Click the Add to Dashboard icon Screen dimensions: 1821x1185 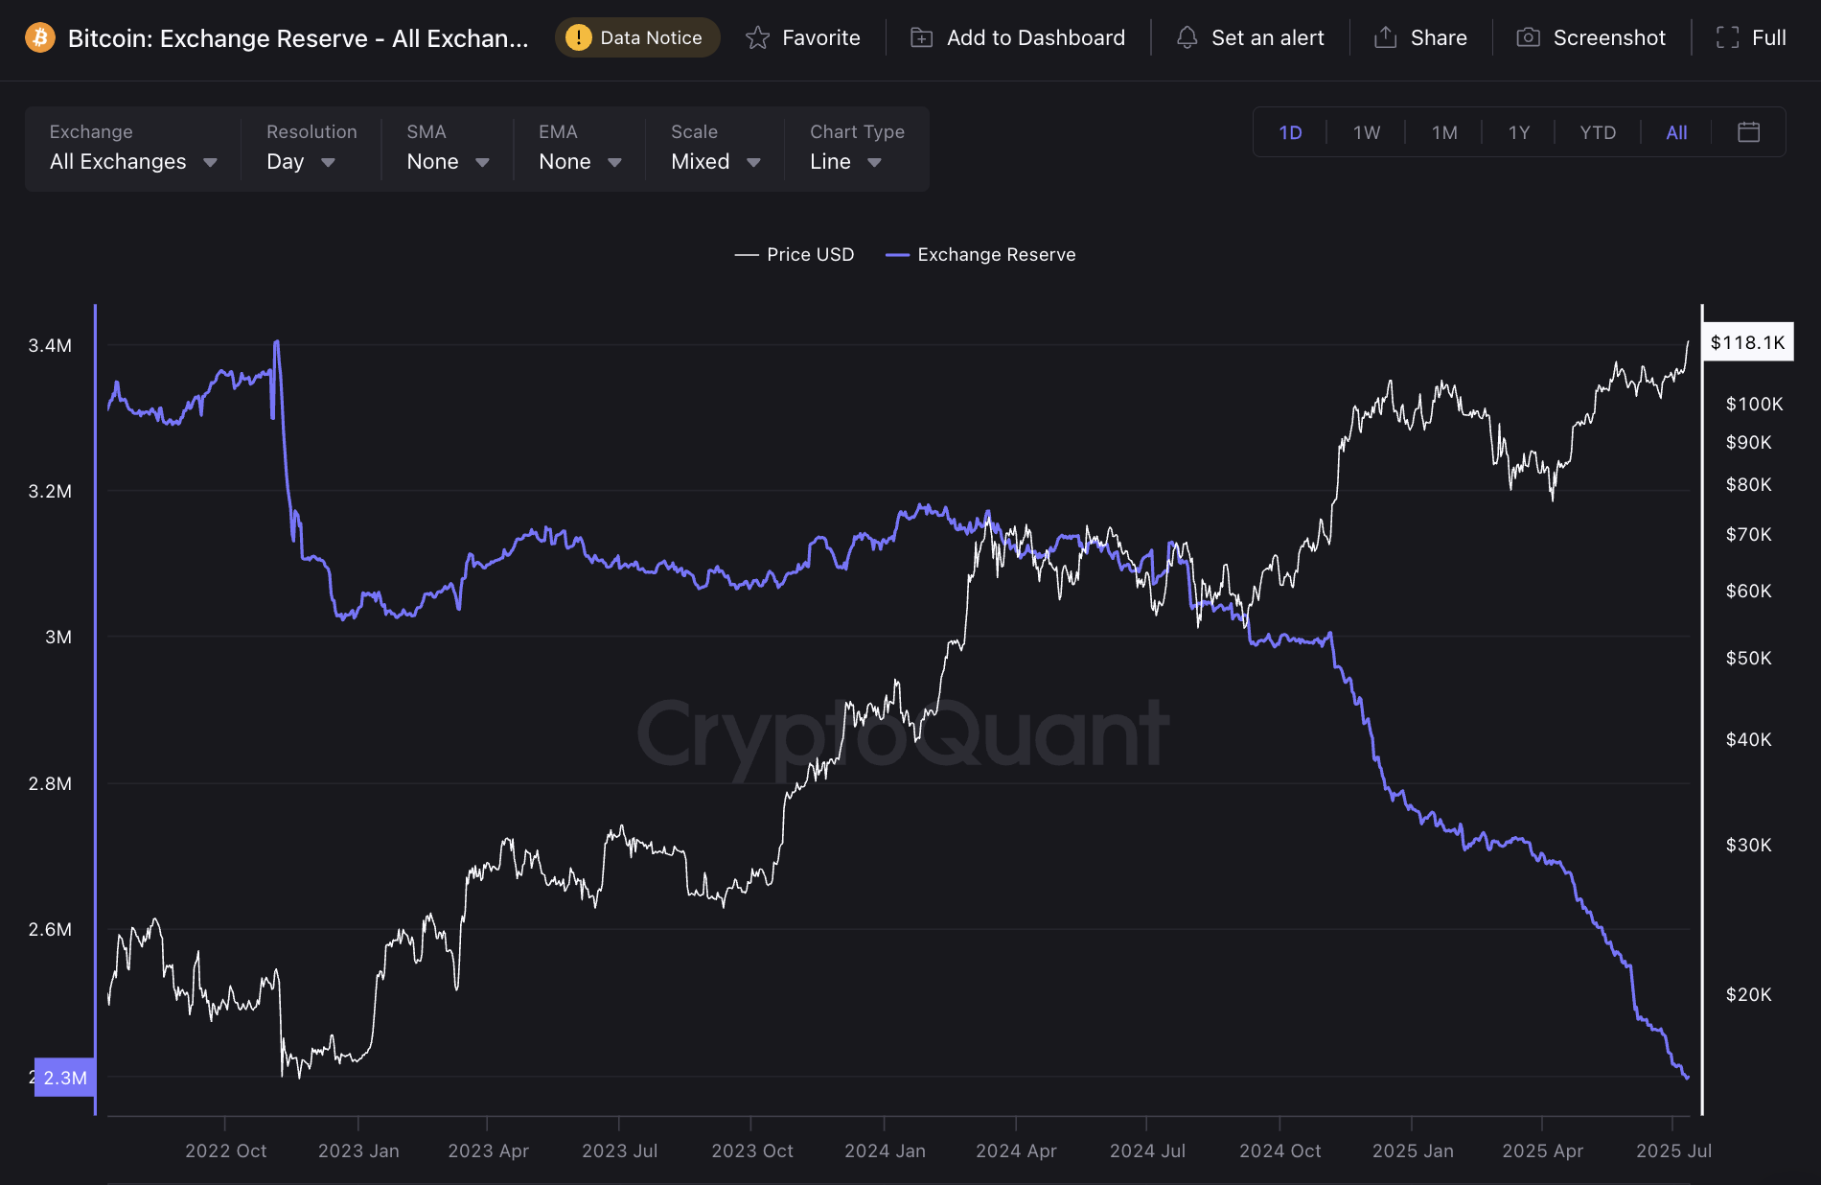tap(922, 36)
